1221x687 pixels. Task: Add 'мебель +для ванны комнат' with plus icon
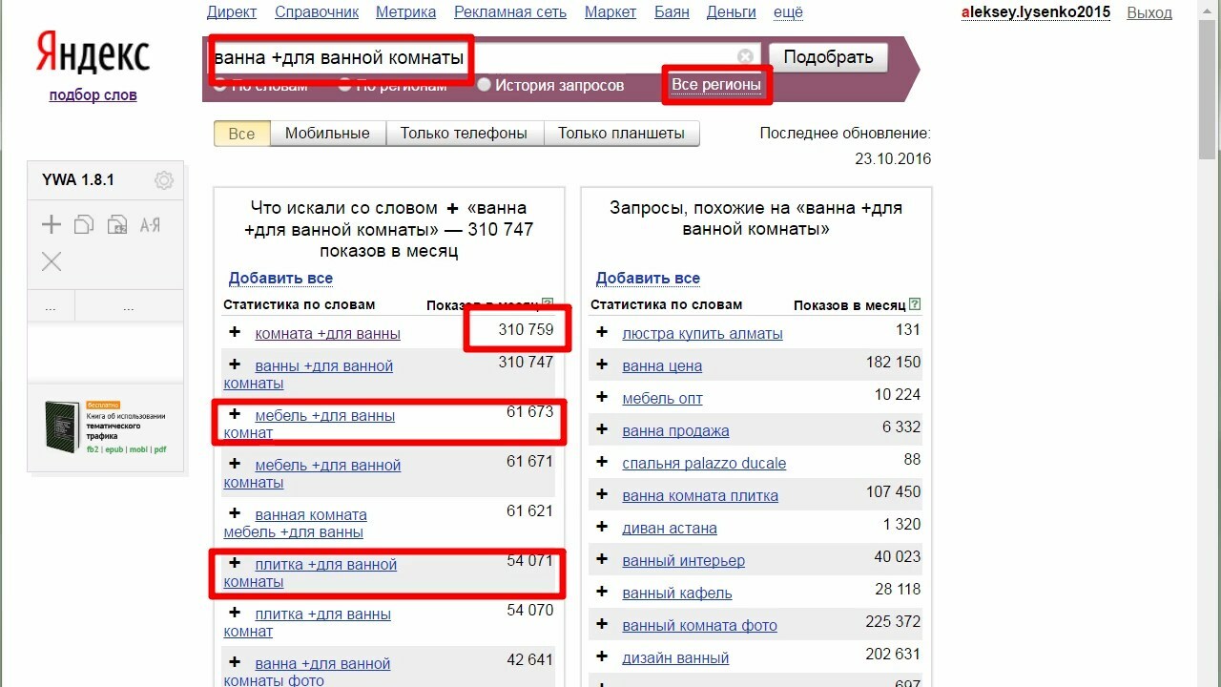[235, 414]
